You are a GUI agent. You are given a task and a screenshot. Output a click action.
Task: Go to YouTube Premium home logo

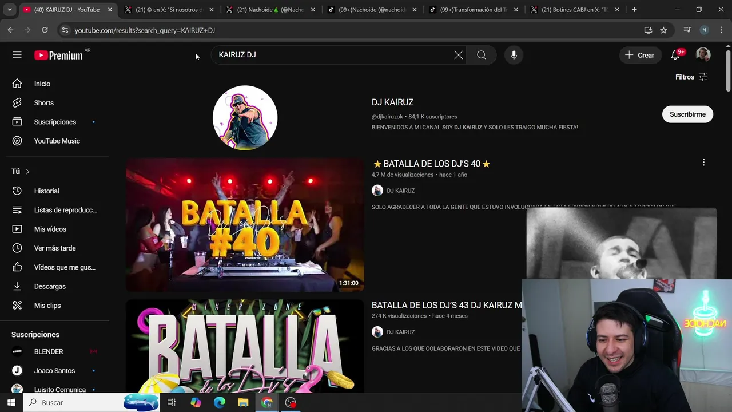pos(58,56)
